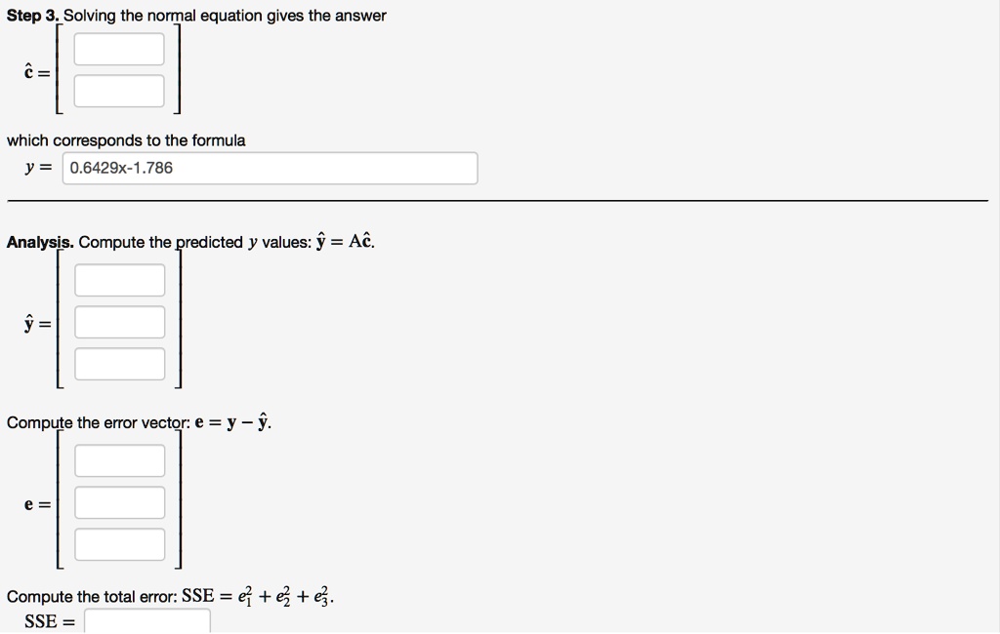Click the first entry box of error vector e
The image size is (1000, 634).
tap(118, 459)
